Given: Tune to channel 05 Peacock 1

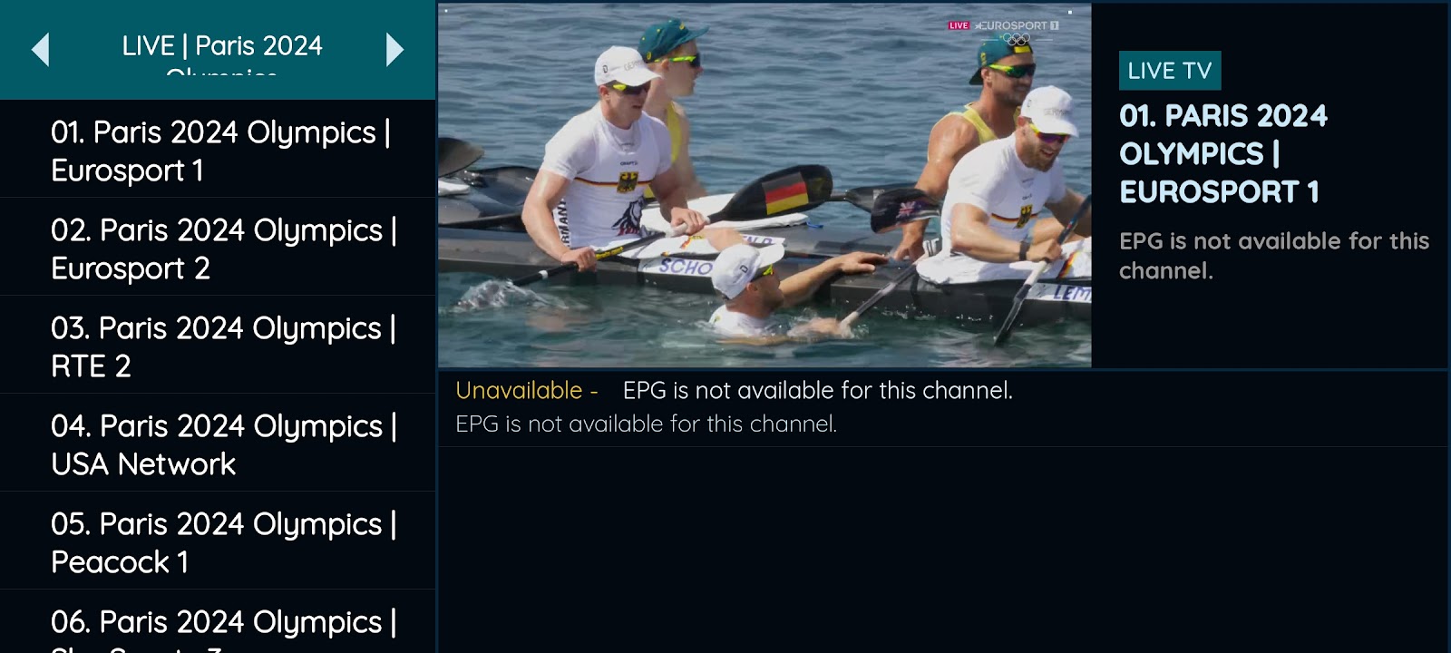Looking at the screenshot, I should [218, 542].
